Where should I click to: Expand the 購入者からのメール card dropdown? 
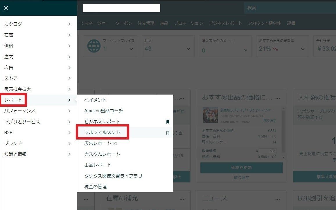(x=246, y=50)
